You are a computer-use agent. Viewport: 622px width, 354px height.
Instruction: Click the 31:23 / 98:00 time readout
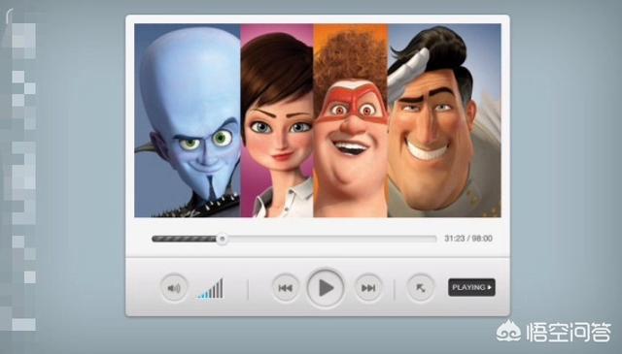(468, 239)
